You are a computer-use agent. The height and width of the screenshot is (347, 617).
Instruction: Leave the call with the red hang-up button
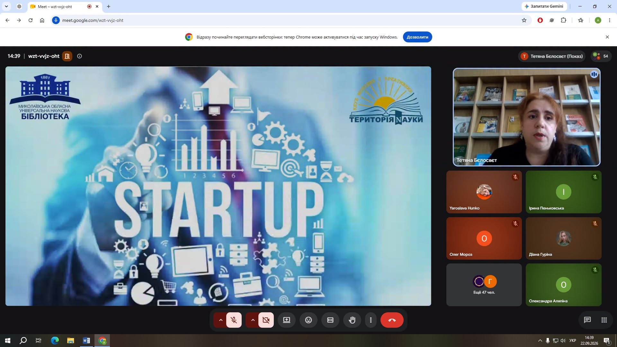(x=392, y=320)
